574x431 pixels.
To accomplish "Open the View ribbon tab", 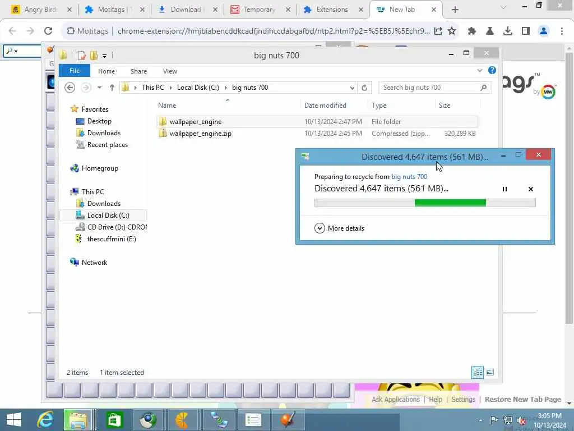I will point(170,71).
